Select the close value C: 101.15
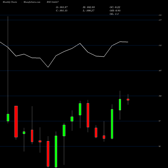This screenshot has width=168, height=168. [x=61, y=11]
